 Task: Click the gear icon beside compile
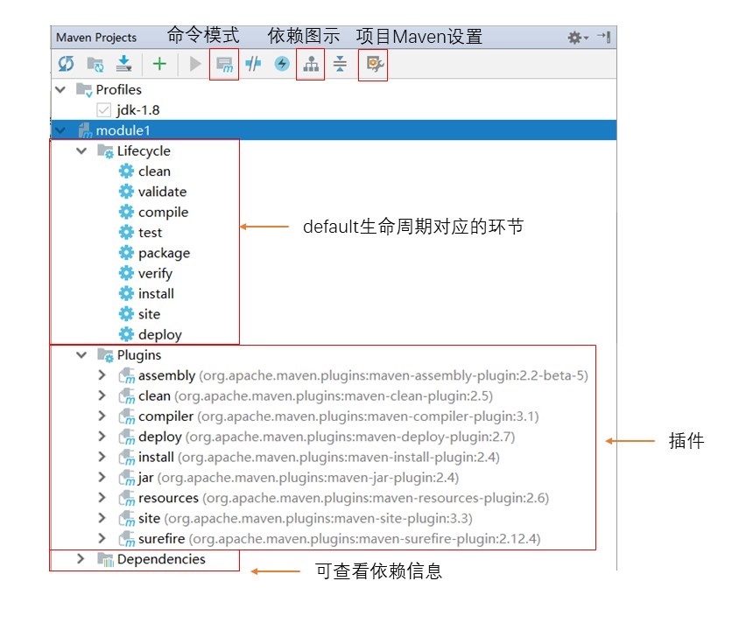(x=126, y=212)
